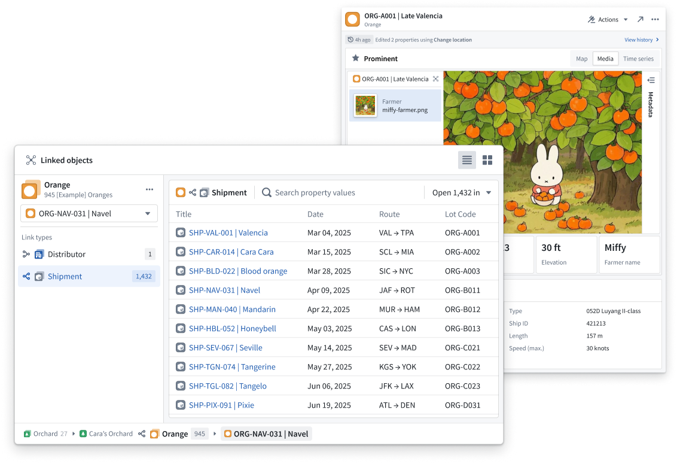Switch to the Map tab
Screen dimensions: 677x464
pyautogui.click(x=581, y=59)
